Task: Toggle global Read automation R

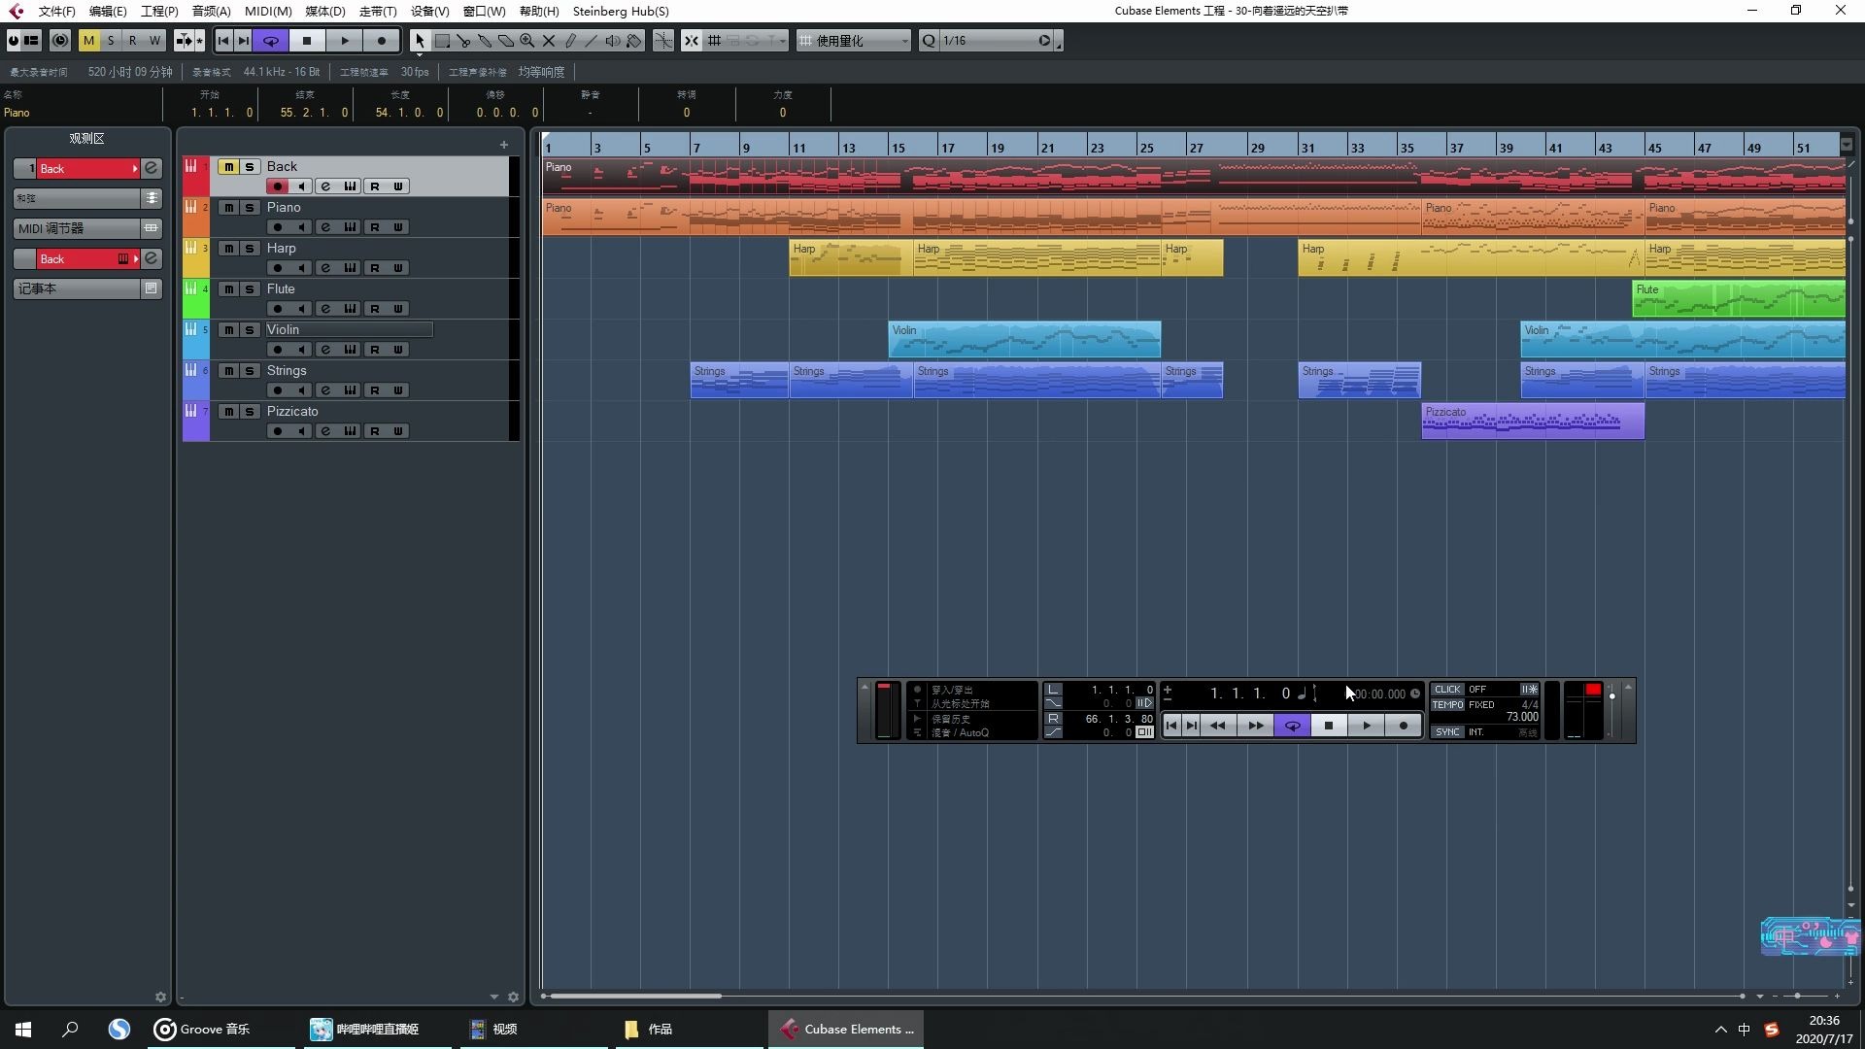Action: [132, 41]
